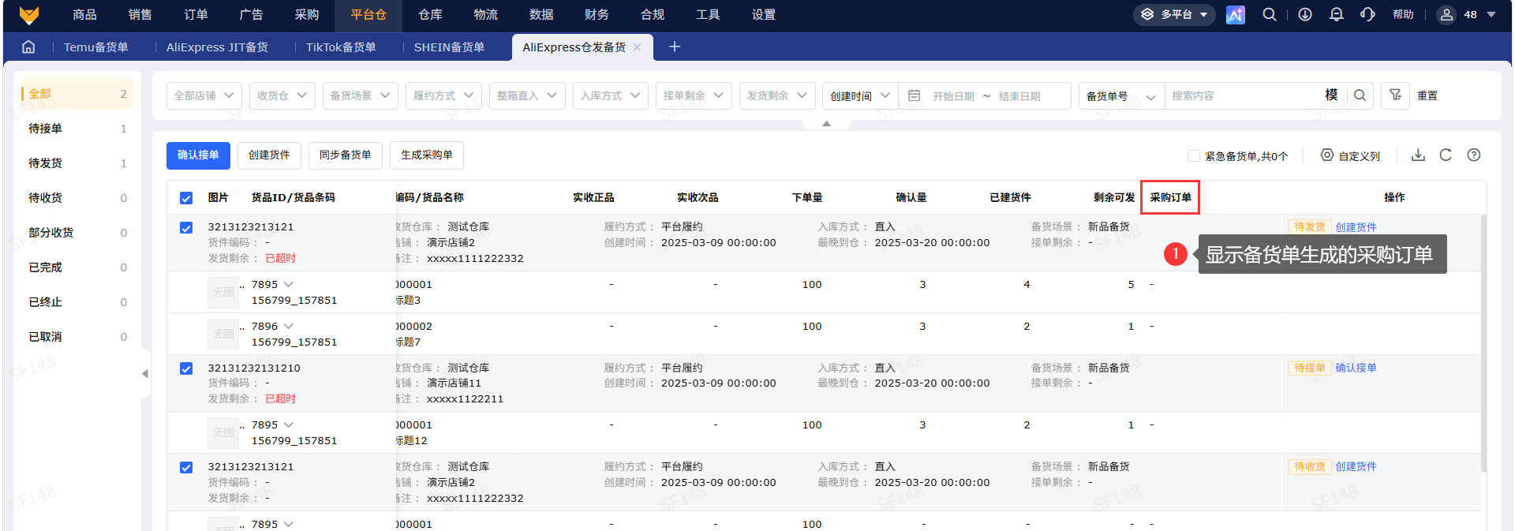Open the 履约方式 dropdown
Screen dimensions: 1515x531
444,95
